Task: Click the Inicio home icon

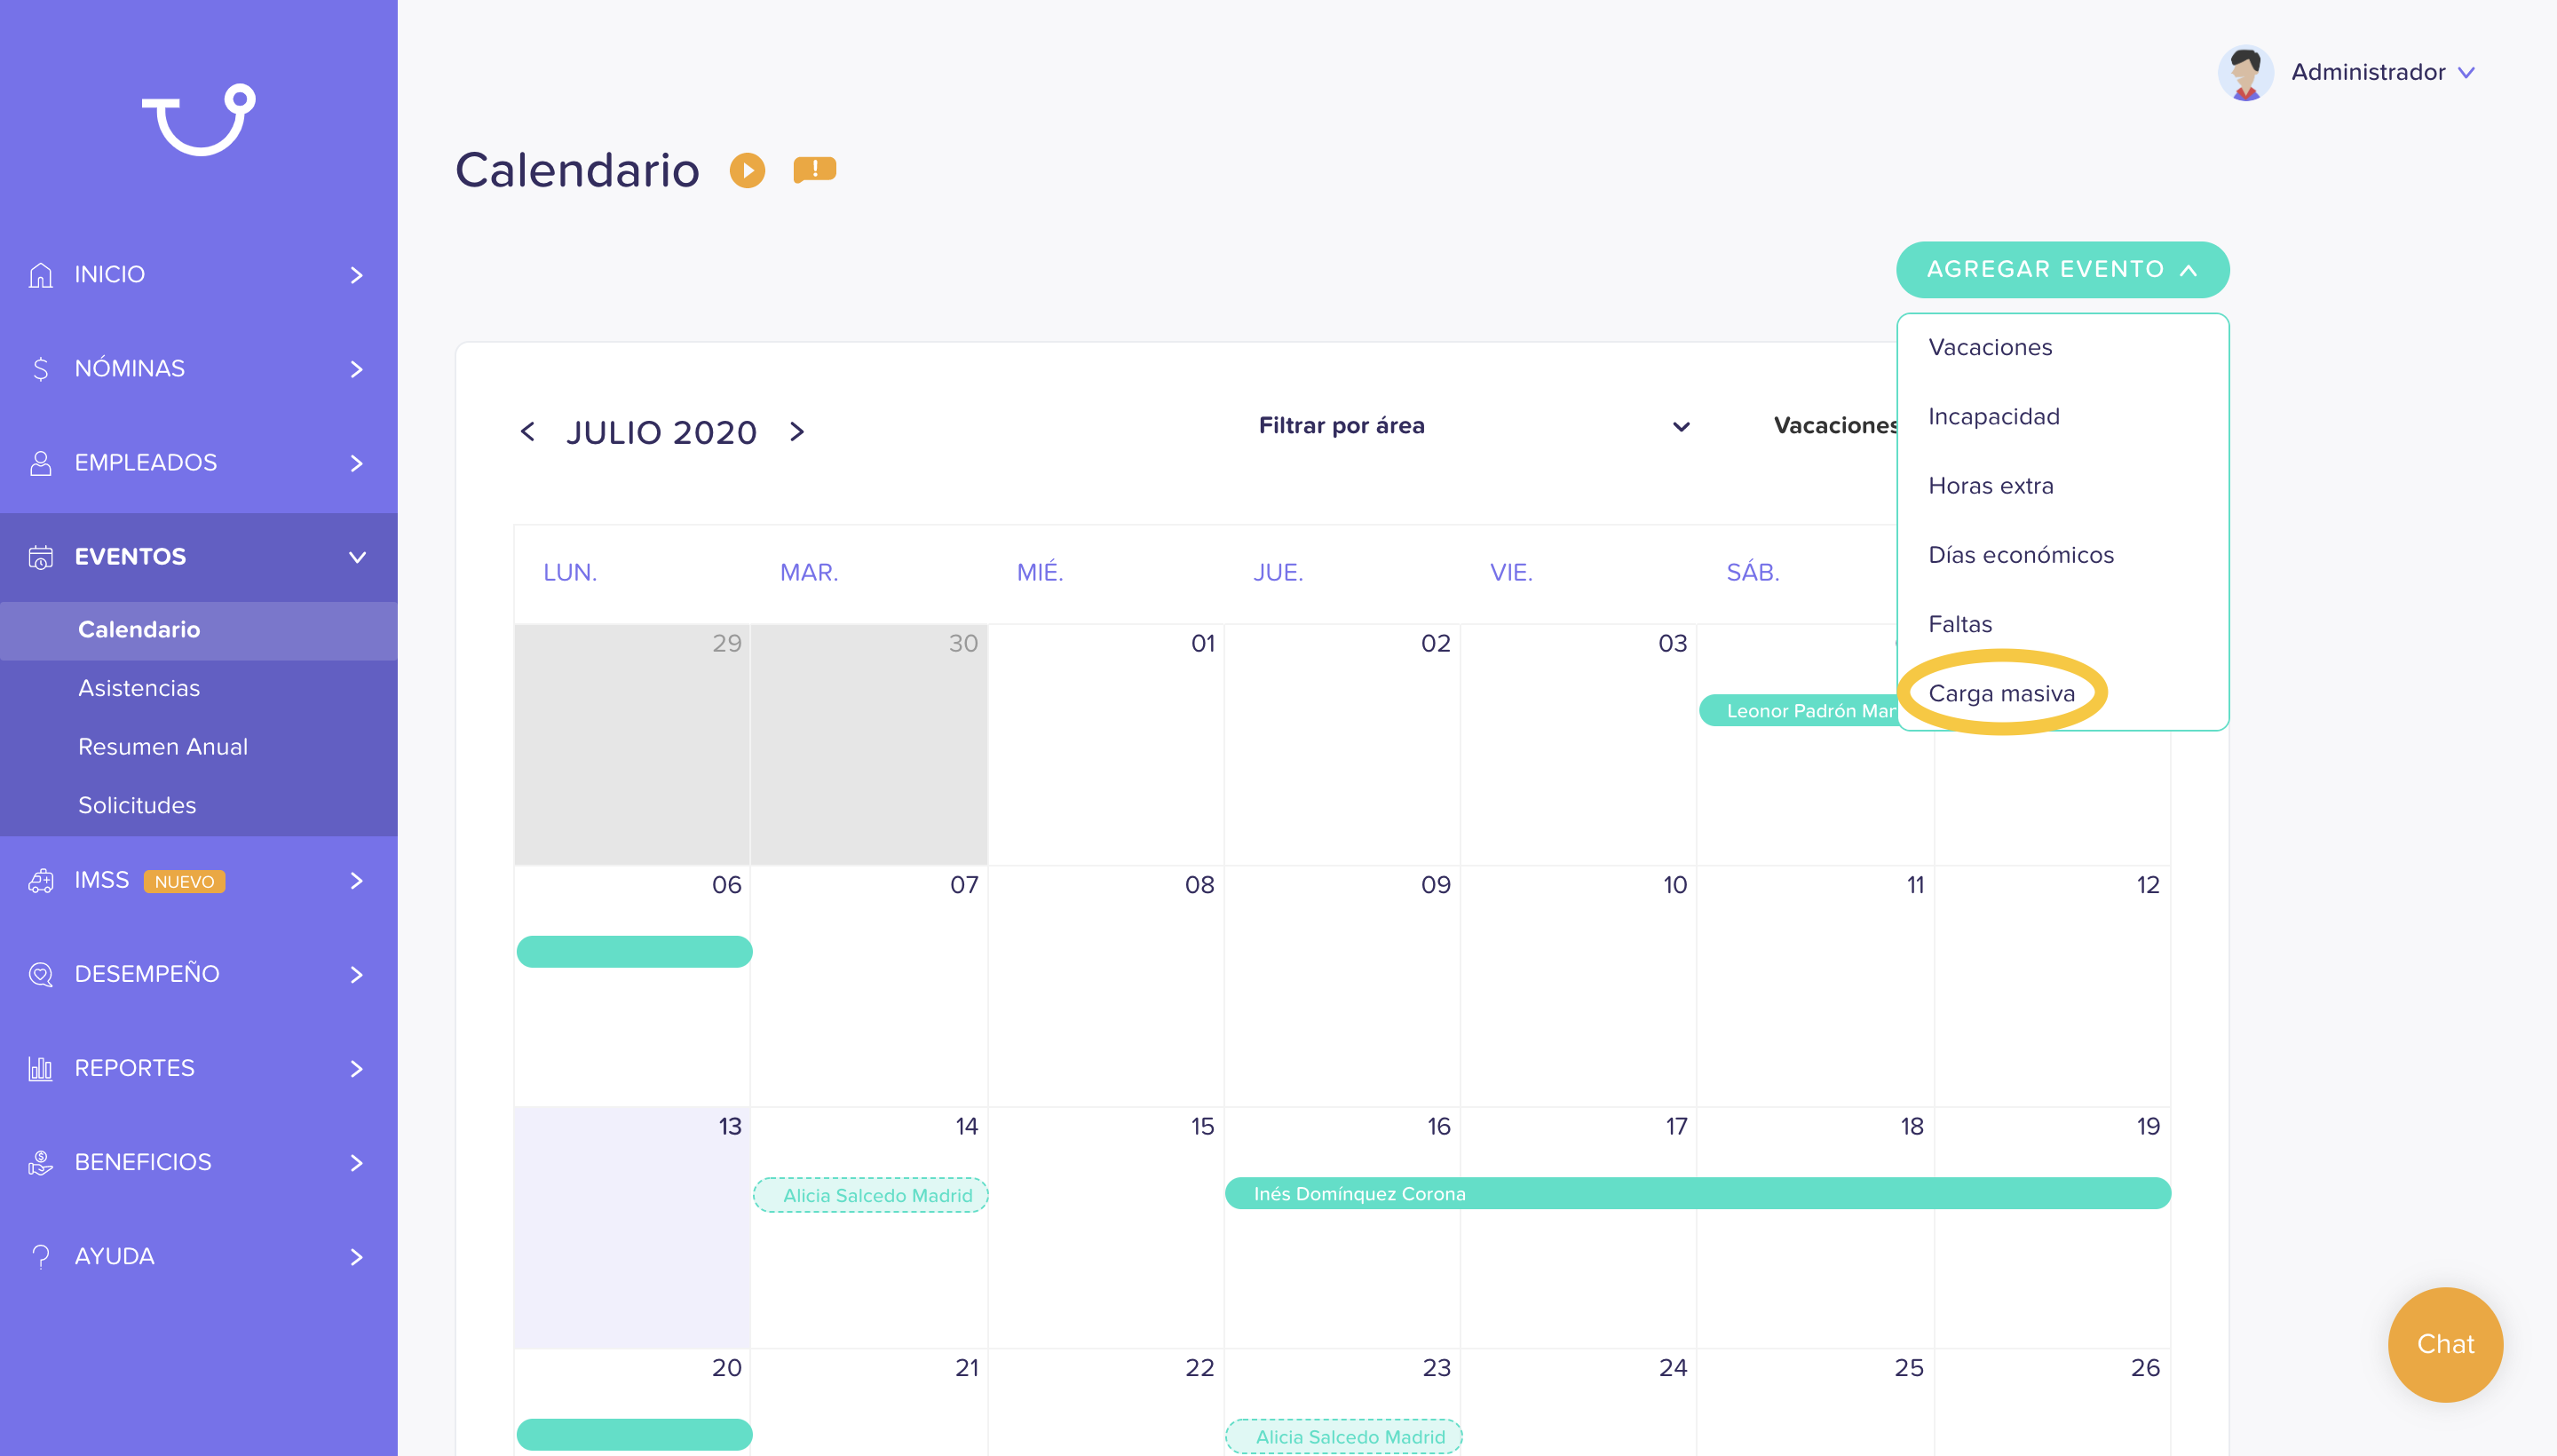Action: click(x=40, y=274)
